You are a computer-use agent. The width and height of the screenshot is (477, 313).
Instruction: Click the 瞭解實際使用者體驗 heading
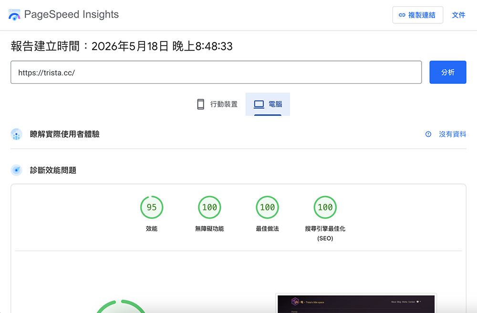point(65,134)
